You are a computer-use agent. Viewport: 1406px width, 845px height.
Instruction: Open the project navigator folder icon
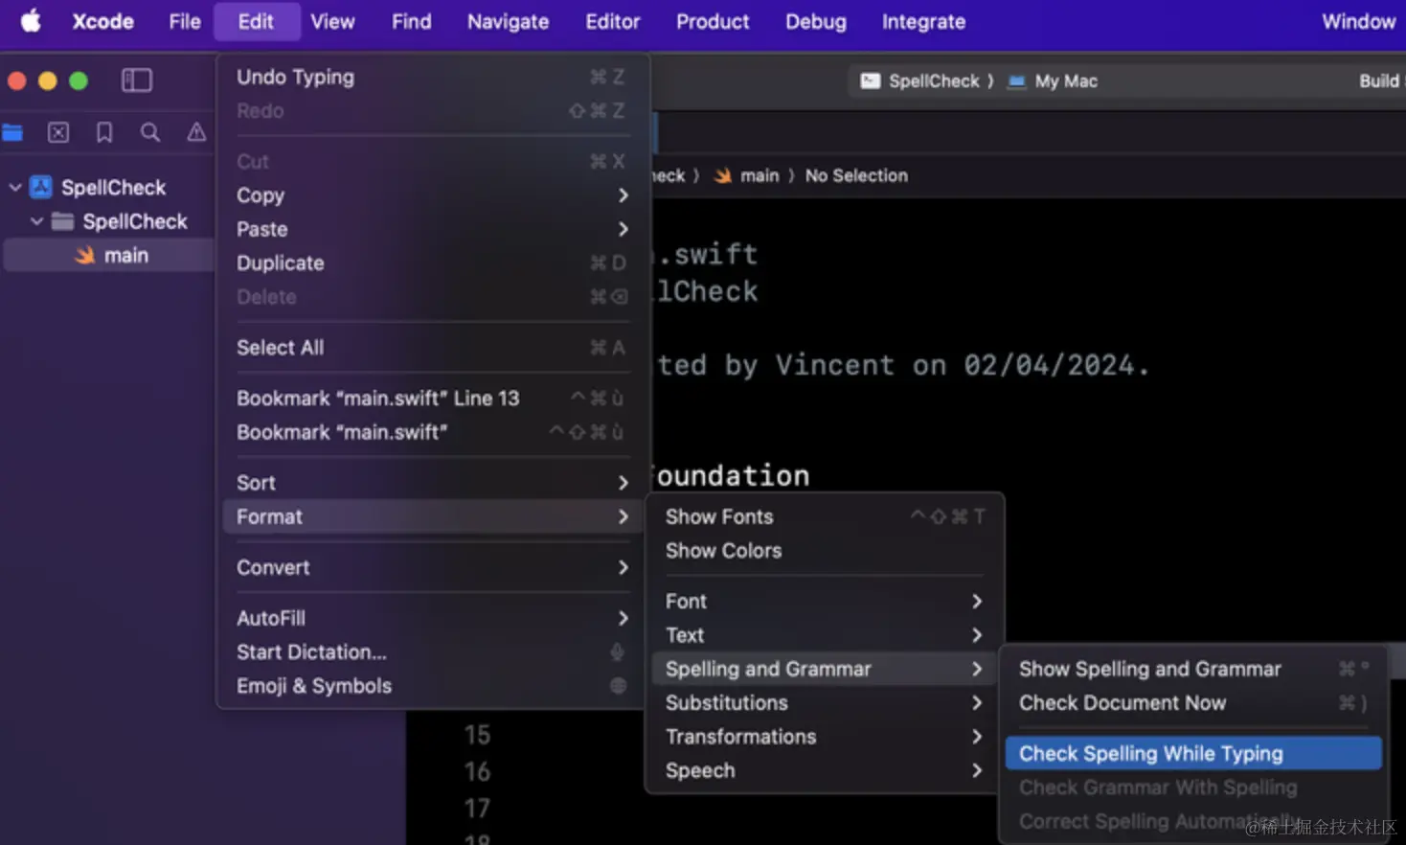pos(12,132)
